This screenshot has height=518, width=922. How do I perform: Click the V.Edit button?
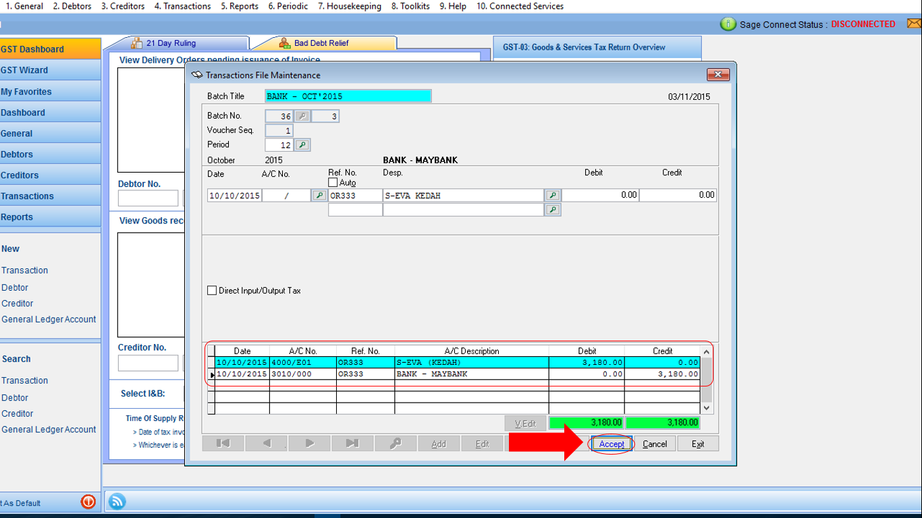(x=525, y=424)
